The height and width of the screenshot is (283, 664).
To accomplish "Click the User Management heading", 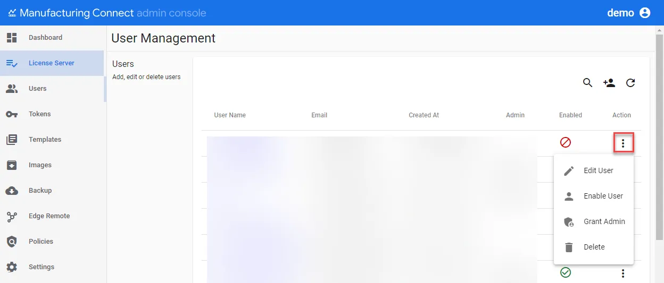I will (163, 38).
